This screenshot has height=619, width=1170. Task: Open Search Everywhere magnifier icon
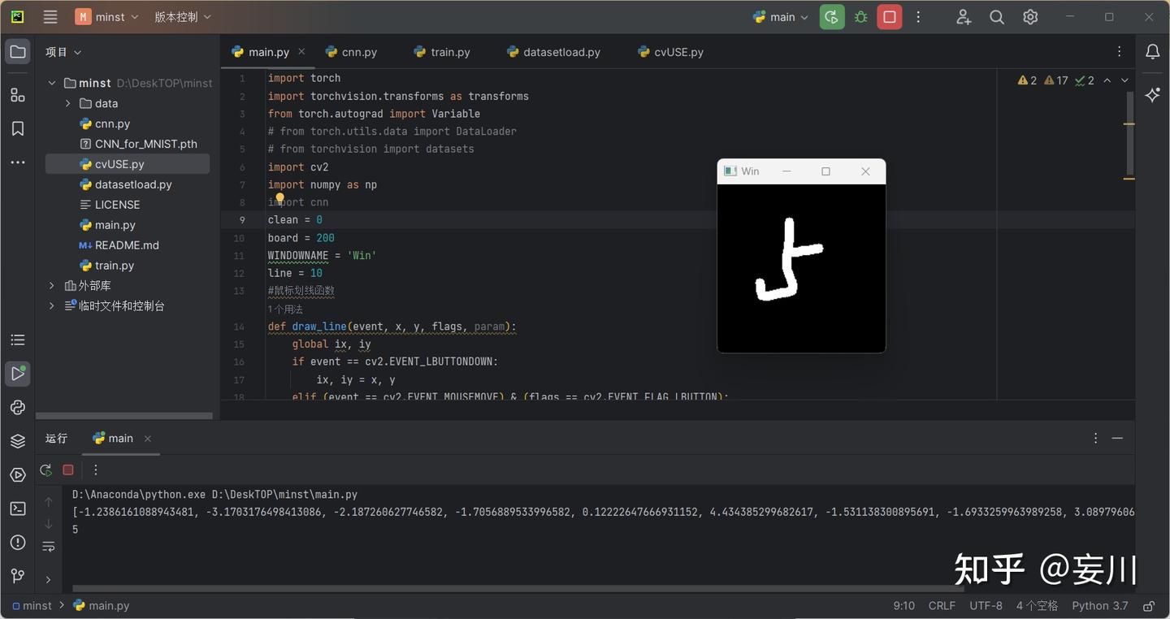click(997, 17)
